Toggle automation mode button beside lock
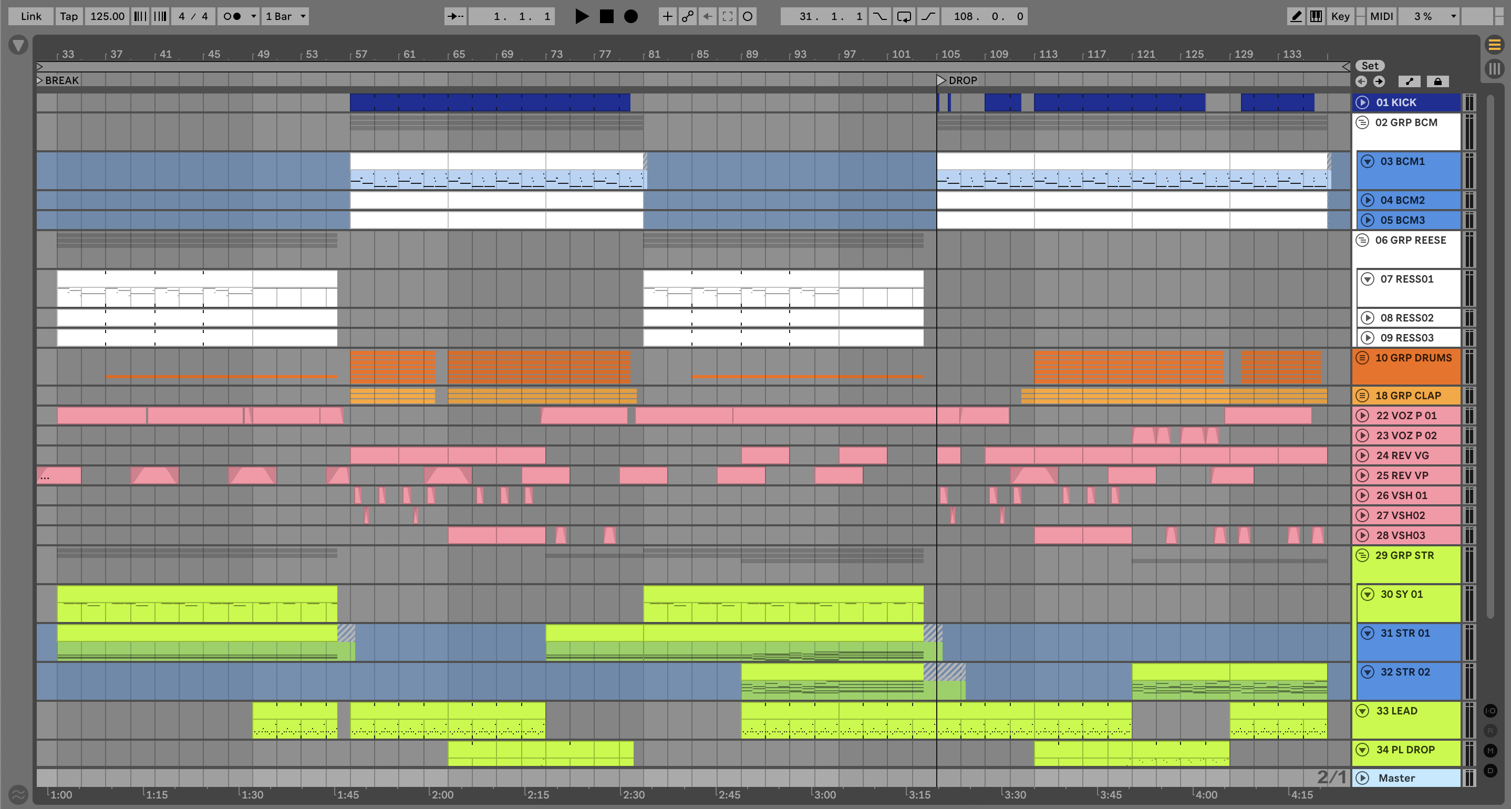Screen dimensions: 1511x809 (x=1409, y=81)
